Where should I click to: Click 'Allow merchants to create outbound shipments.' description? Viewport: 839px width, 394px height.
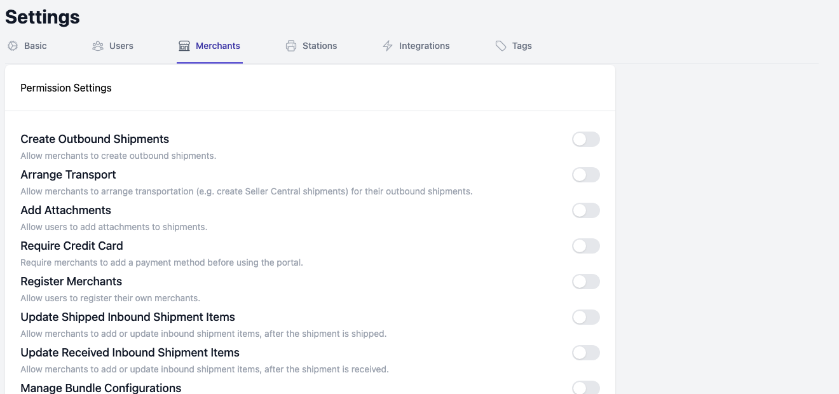coord(118,156)
